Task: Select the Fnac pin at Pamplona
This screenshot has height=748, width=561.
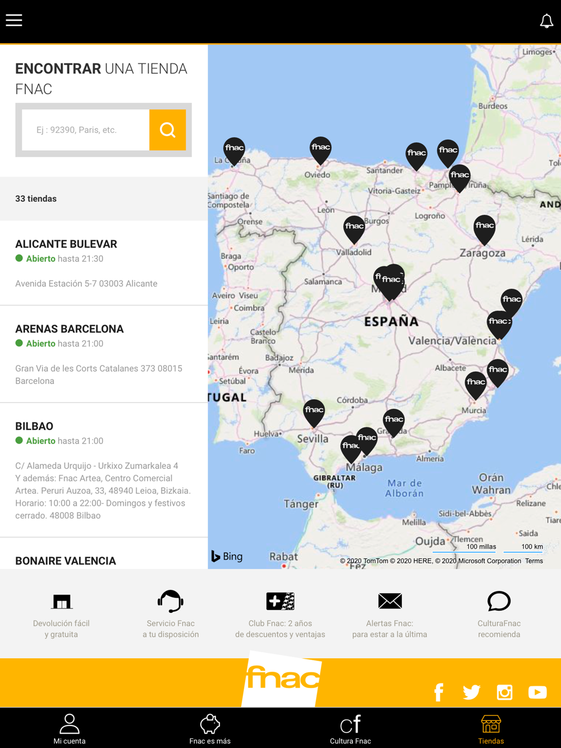Action: pos(459,178)
